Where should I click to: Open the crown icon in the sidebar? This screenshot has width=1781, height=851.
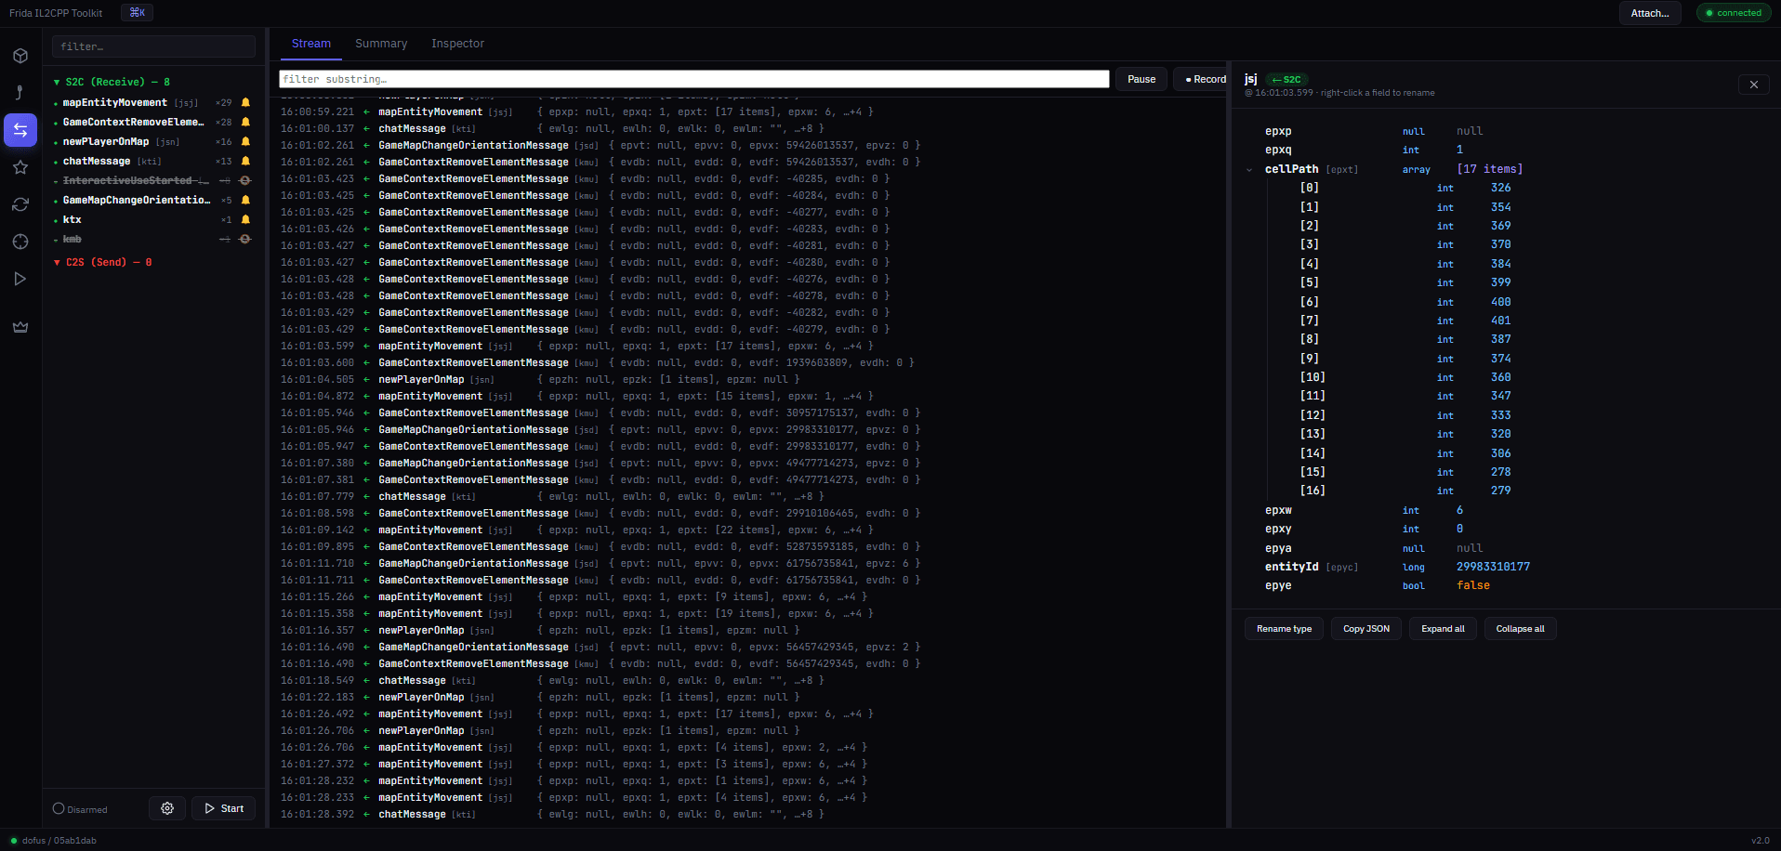click(x=20, y=327)
